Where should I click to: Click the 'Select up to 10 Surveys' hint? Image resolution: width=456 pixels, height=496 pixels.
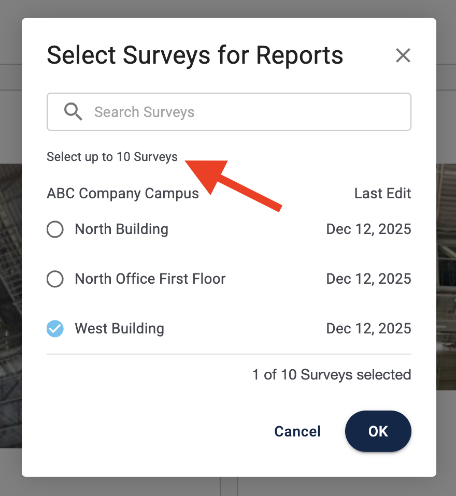point(112,157)
